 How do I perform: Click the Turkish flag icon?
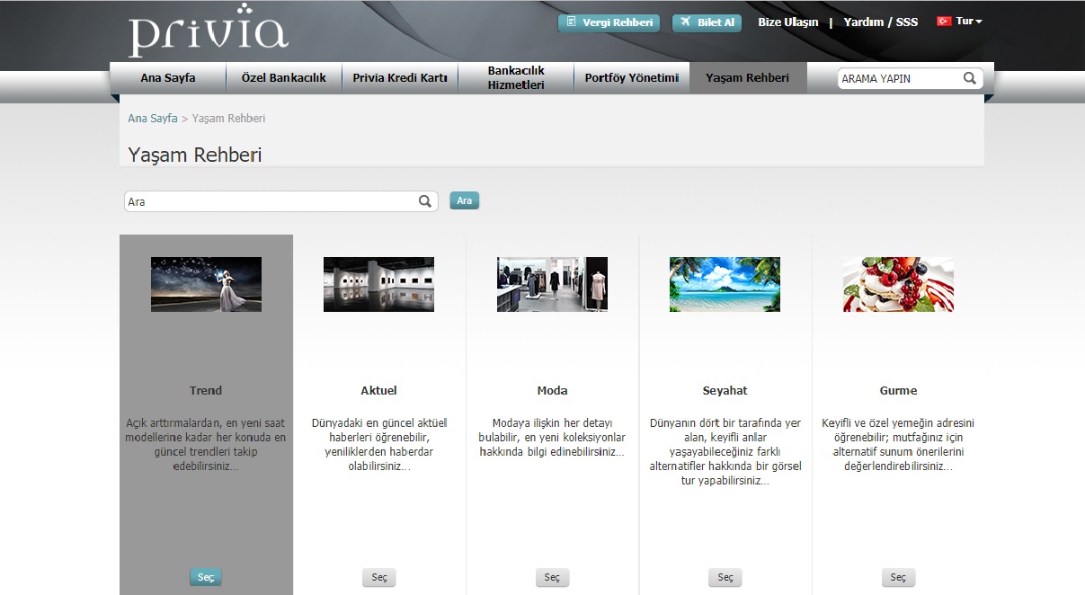coord(944,22)
